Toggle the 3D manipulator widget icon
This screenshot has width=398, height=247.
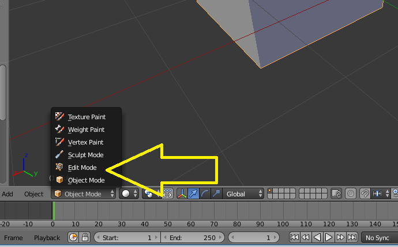click(182, 194)
